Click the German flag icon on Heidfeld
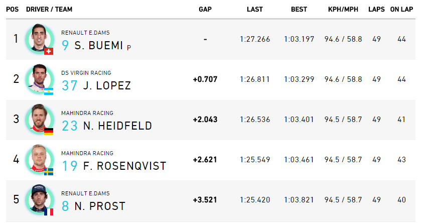427x223 pixels. [49, 132]
